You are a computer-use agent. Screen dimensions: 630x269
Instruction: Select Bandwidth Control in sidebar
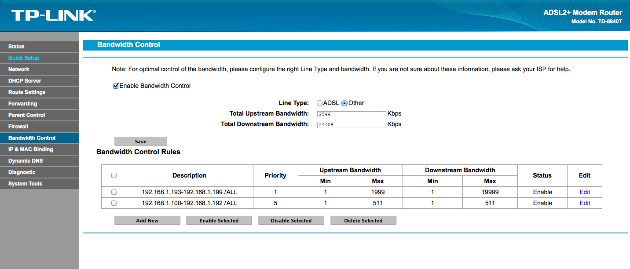[x=39, y=138]
